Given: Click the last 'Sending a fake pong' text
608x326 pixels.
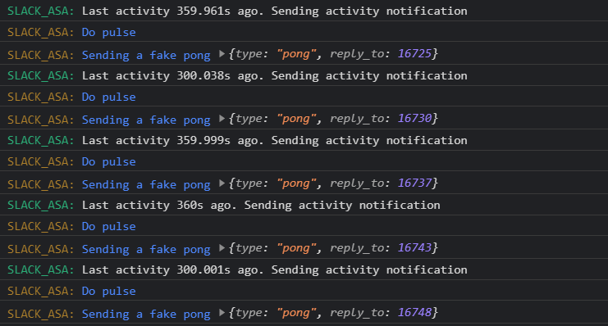Looking at the screenshot, I should pos(146,314).
